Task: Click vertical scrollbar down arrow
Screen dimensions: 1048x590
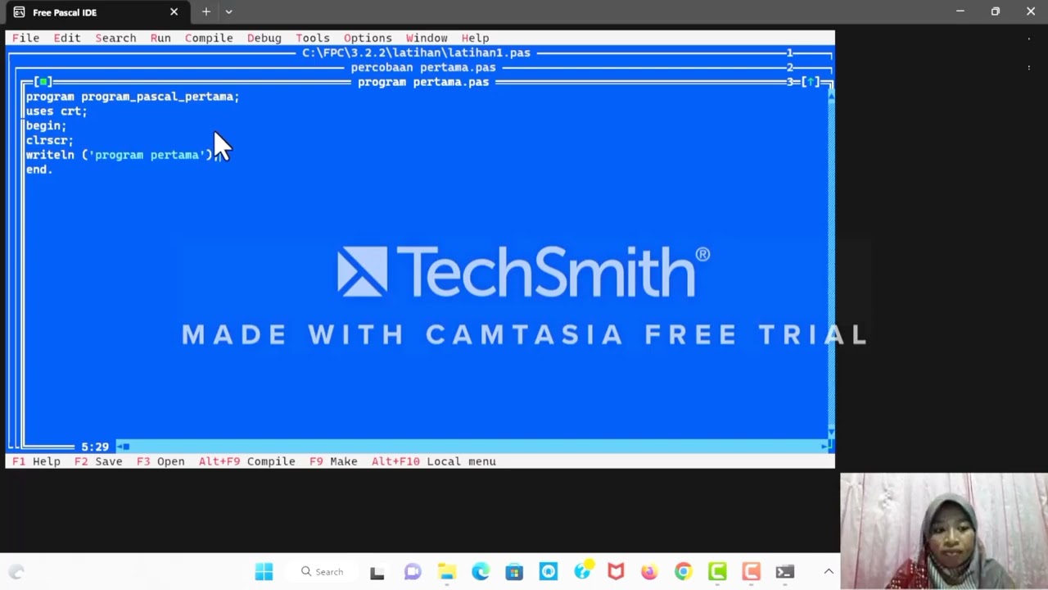Action: click(x=831, y=433)
